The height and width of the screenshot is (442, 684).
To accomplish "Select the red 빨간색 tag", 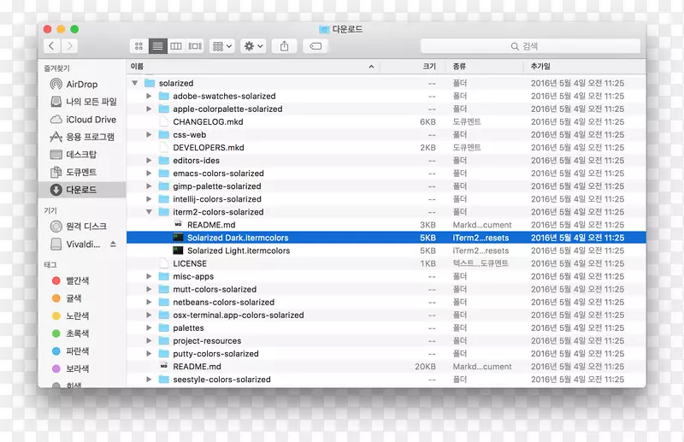I will pos(71,280).
